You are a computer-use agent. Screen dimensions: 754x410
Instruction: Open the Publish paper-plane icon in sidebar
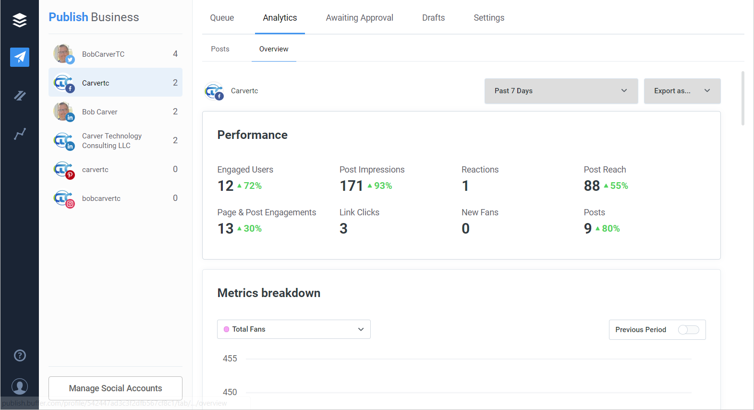[20, 57]
